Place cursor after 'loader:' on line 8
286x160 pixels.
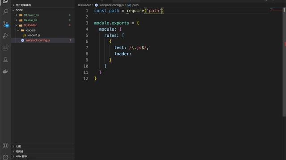point(131,54)
